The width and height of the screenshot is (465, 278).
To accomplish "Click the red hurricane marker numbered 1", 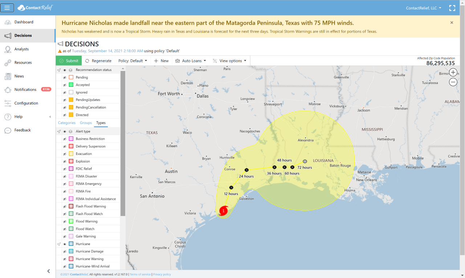I will point(224,211).
